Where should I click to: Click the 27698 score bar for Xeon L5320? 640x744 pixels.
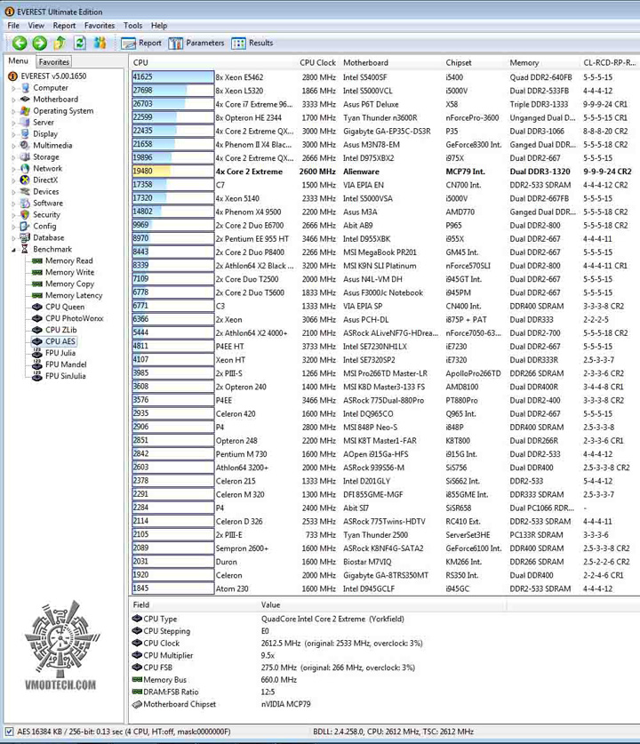[x=172, y=90]
